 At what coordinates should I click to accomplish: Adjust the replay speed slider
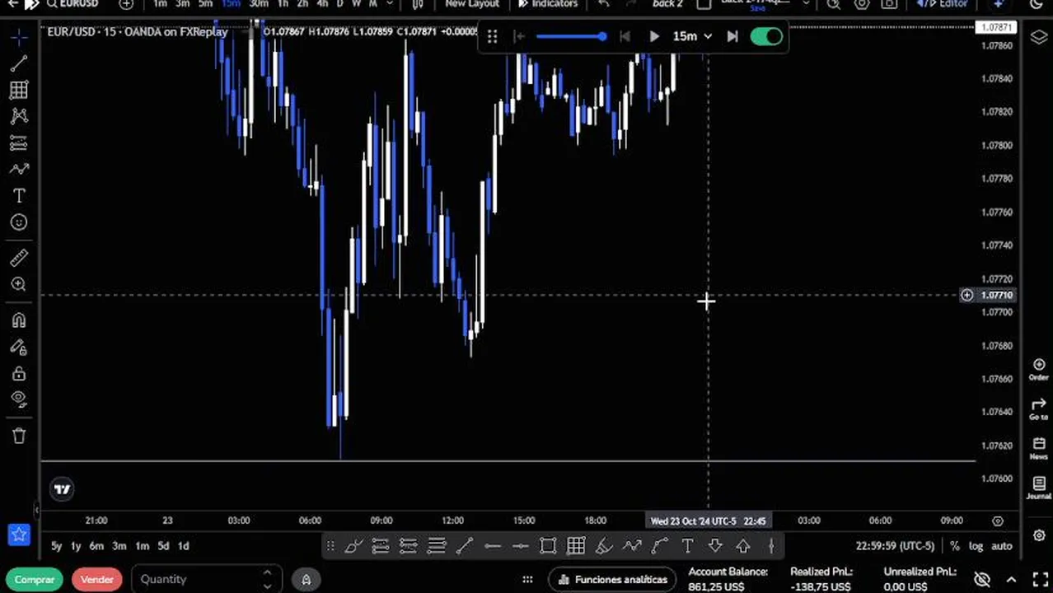click(x=570, y=36)
